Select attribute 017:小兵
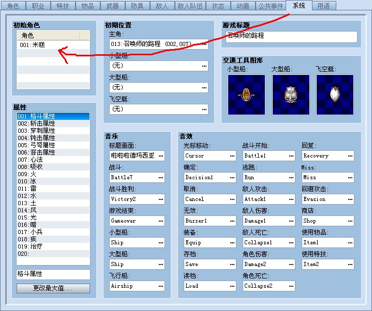The height and width of the screenshot is (311, 372). (53, 232)
